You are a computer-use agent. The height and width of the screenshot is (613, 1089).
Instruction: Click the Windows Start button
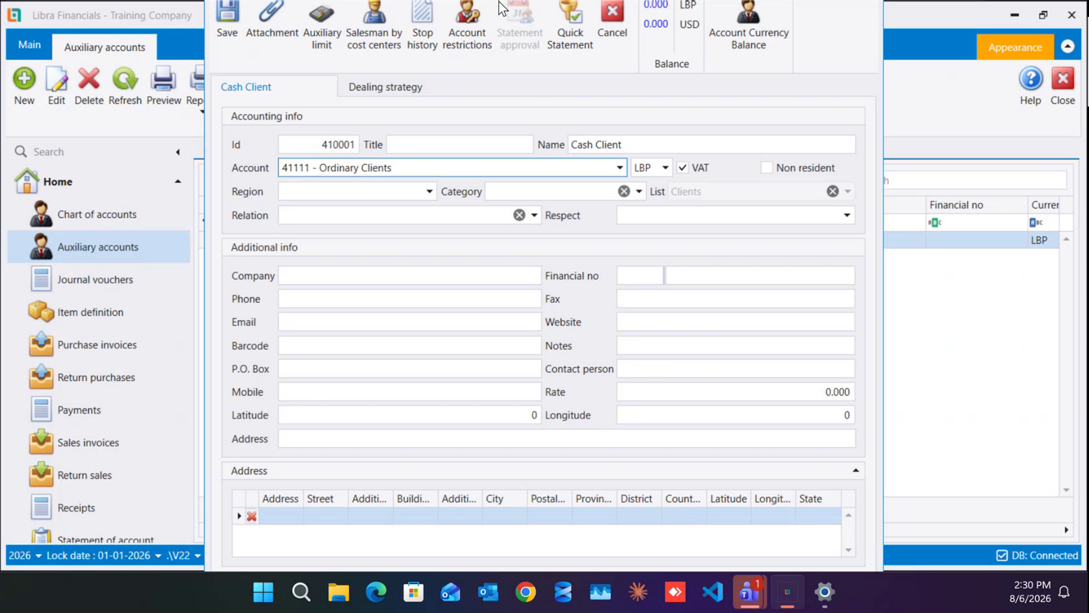click(263, 592)
